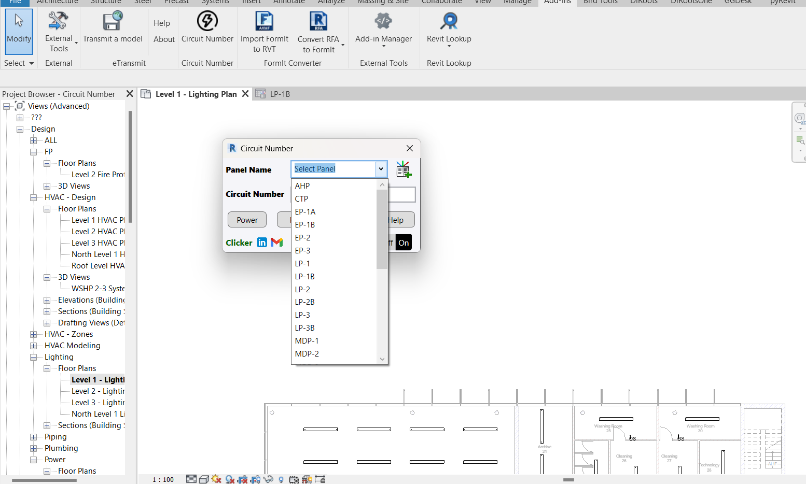
Task: Click the pick panel icon beside Panel Name
Action: pyautogui.click(x=404, y=169)
